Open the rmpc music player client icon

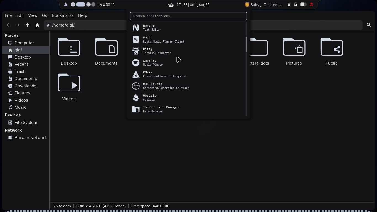(x=136, y=39)
